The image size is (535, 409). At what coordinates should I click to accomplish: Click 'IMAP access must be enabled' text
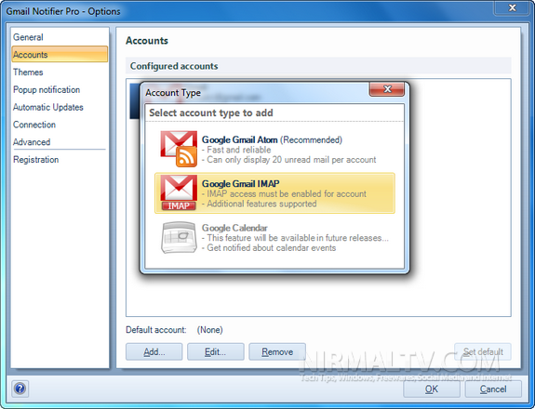point(284,194)
